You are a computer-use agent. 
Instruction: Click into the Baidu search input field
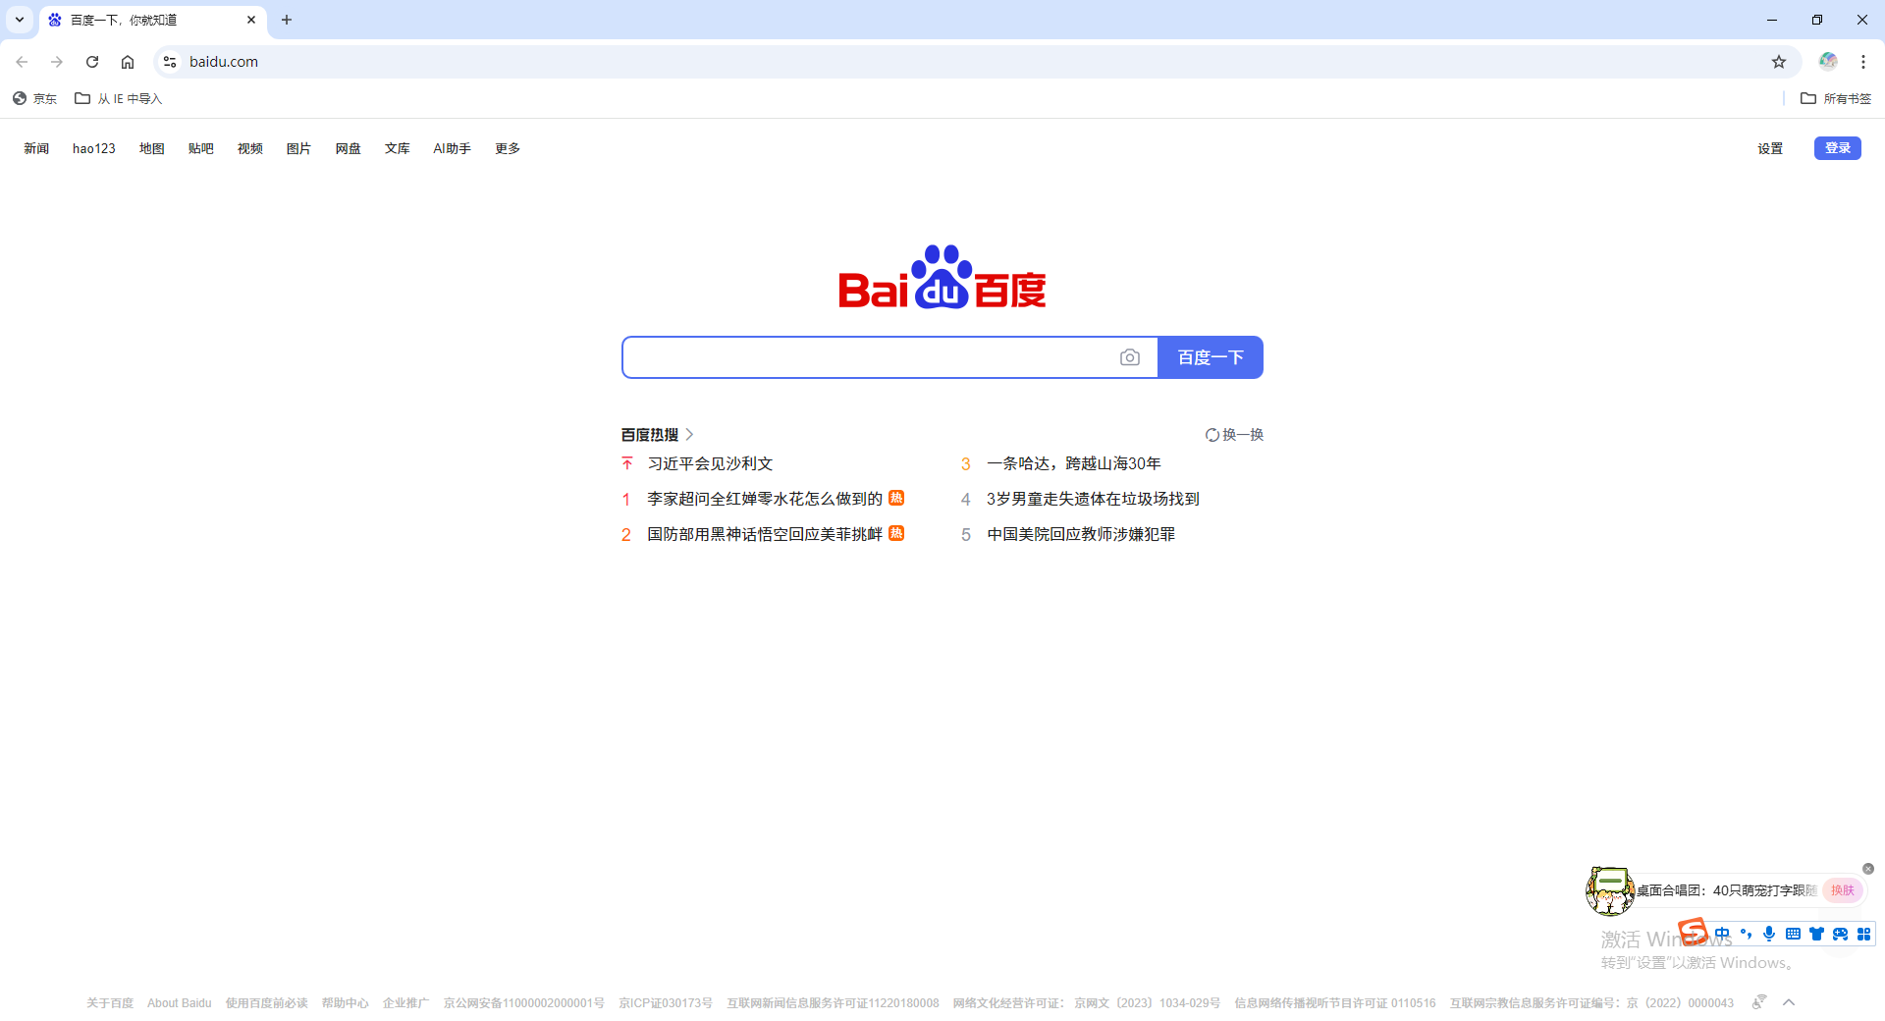coord(870,357)
